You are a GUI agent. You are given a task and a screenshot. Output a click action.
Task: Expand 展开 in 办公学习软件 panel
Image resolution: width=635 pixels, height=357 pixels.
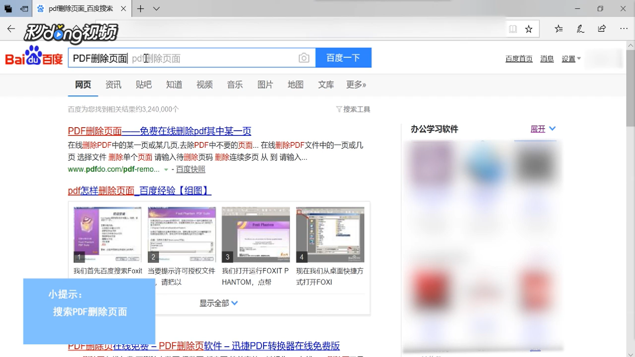543,129
